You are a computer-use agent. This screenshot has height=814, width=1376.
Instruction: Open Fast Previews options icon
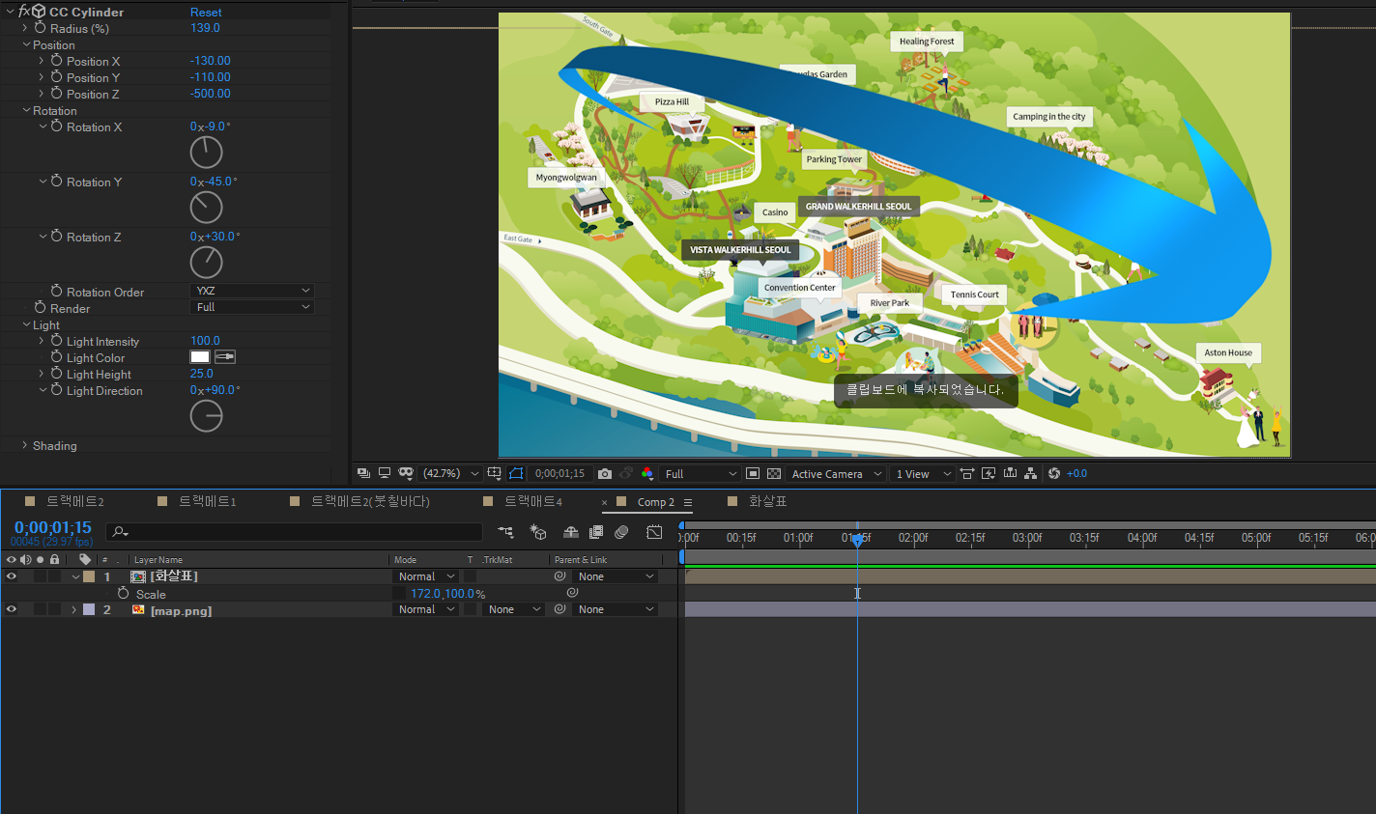point(989,473)
